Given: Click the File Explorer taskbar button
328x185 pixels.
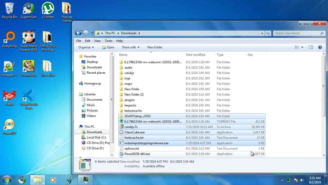Looking at the screenshot, I should click(38, 180).
